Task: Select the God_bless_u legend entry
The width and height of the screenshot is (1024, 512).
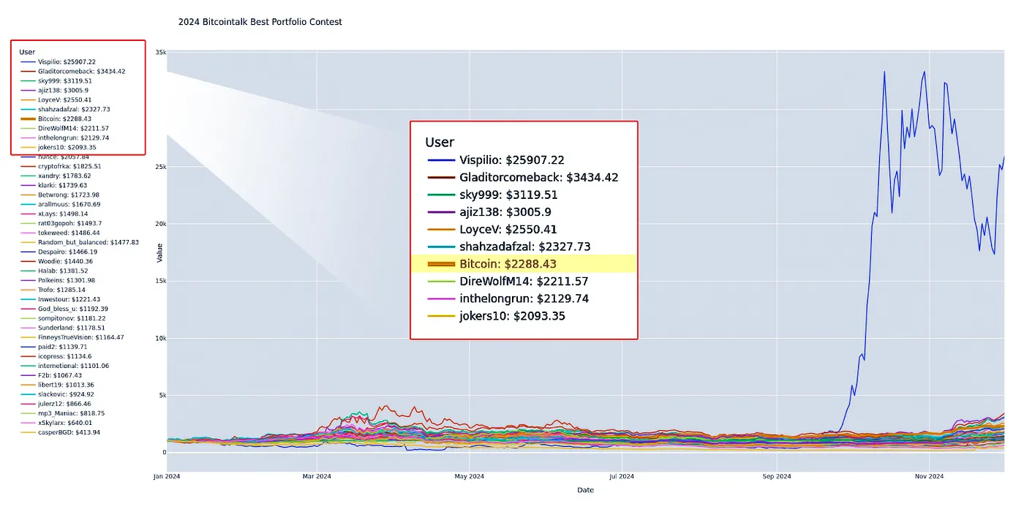Action: [64, 309]
